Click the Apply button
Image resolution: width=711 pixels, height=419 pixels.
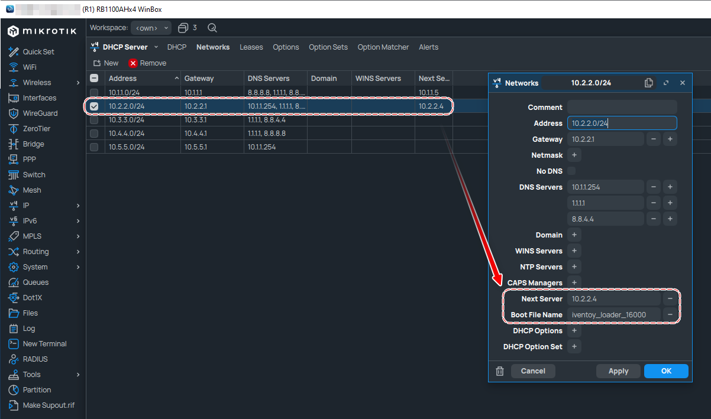pyautogui.click(x=618, y=371)
